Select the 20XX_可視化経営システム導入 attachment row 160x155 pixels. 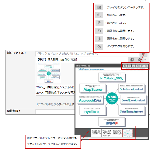coord(55,93)
